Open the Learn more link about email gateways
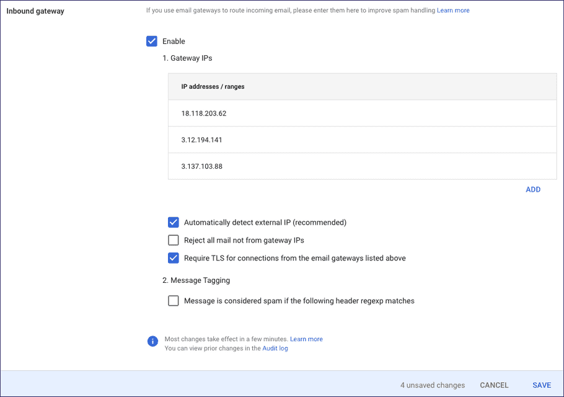 click(453, 10)
